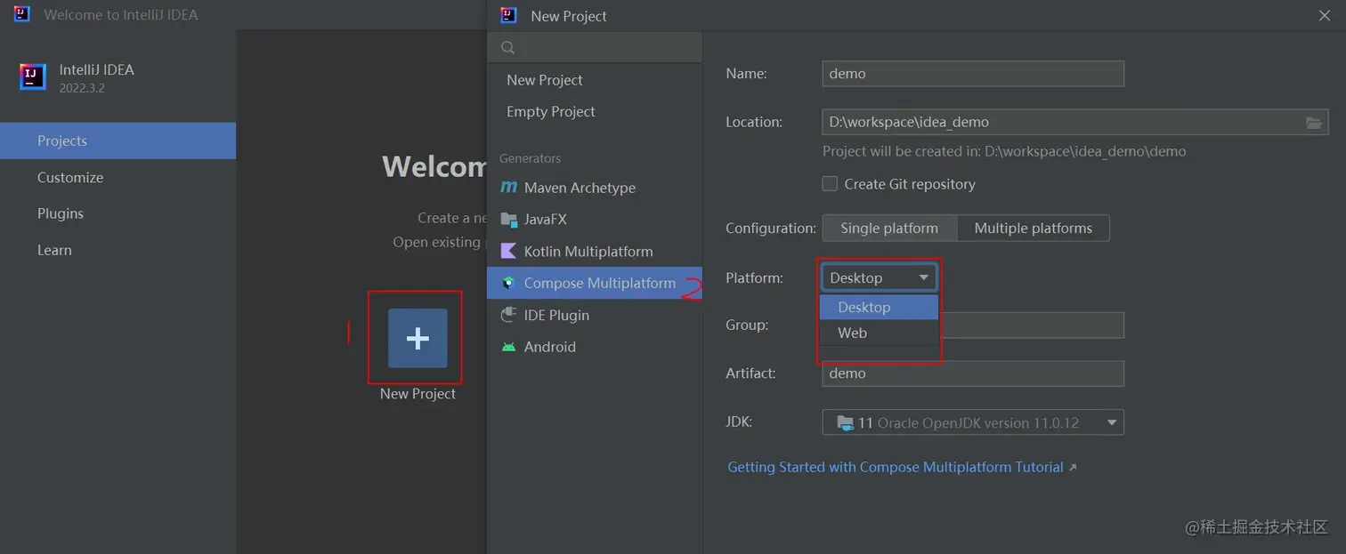Open the JDK version dropdown
The image size is (1346, 554).
click(1111, 423)
